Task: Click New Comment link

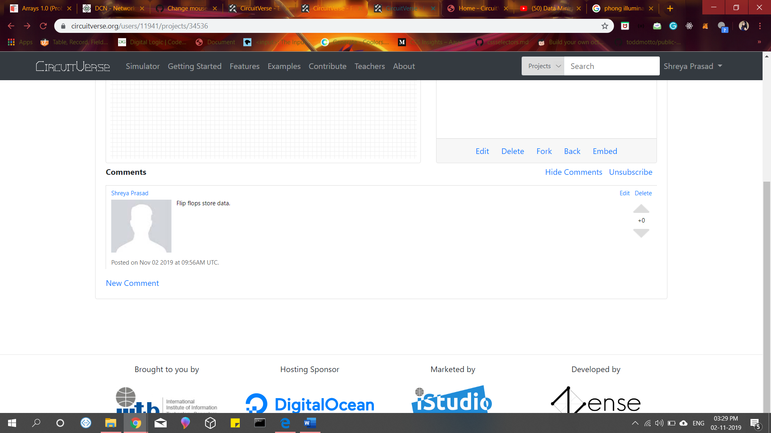Action: [132, 283]
